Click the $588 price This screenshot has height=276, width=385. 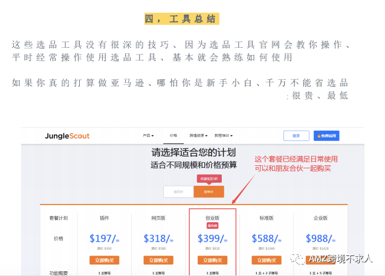tap(267, 238)
